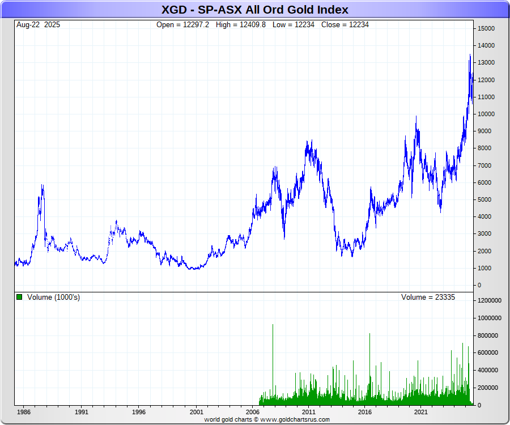
Task: Click the 7000 price axis label
Action: 484,165
